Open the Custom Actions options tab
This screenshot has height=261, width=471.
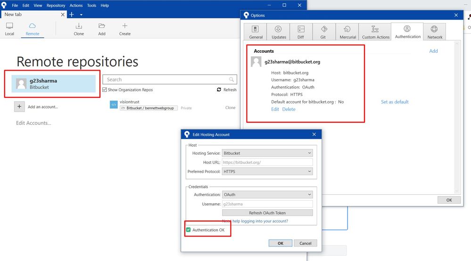[x=375, y=32]
